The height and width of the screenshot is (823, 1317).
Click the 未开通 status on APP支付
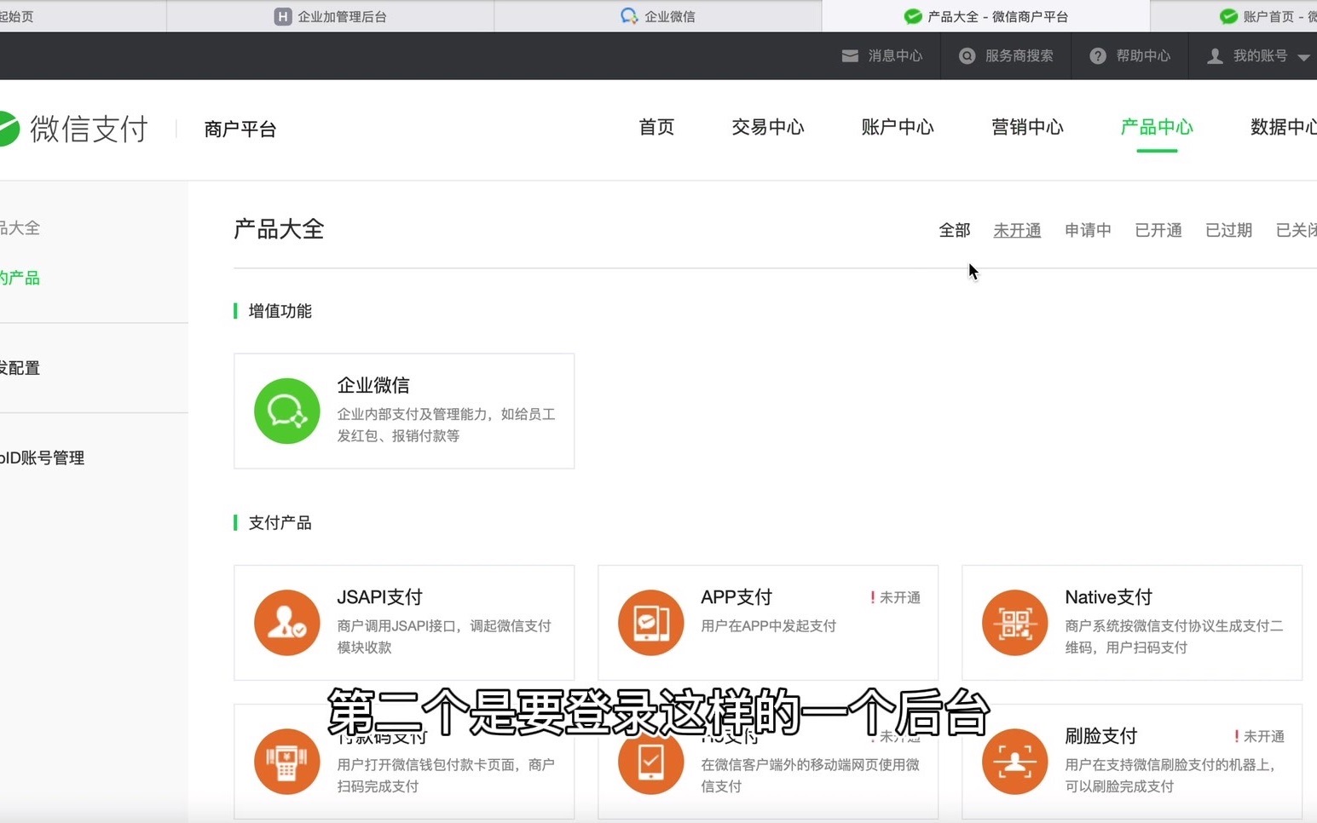pyautogui.click(x=895, y=598)
